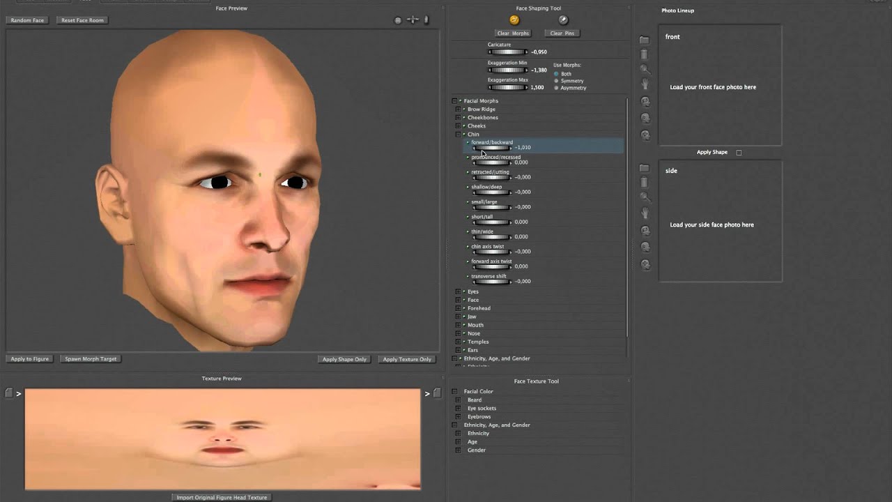Screen dimensions: 892x502
Task: Click square icon right of Texture Preview
Action: [x=437, y=393]
